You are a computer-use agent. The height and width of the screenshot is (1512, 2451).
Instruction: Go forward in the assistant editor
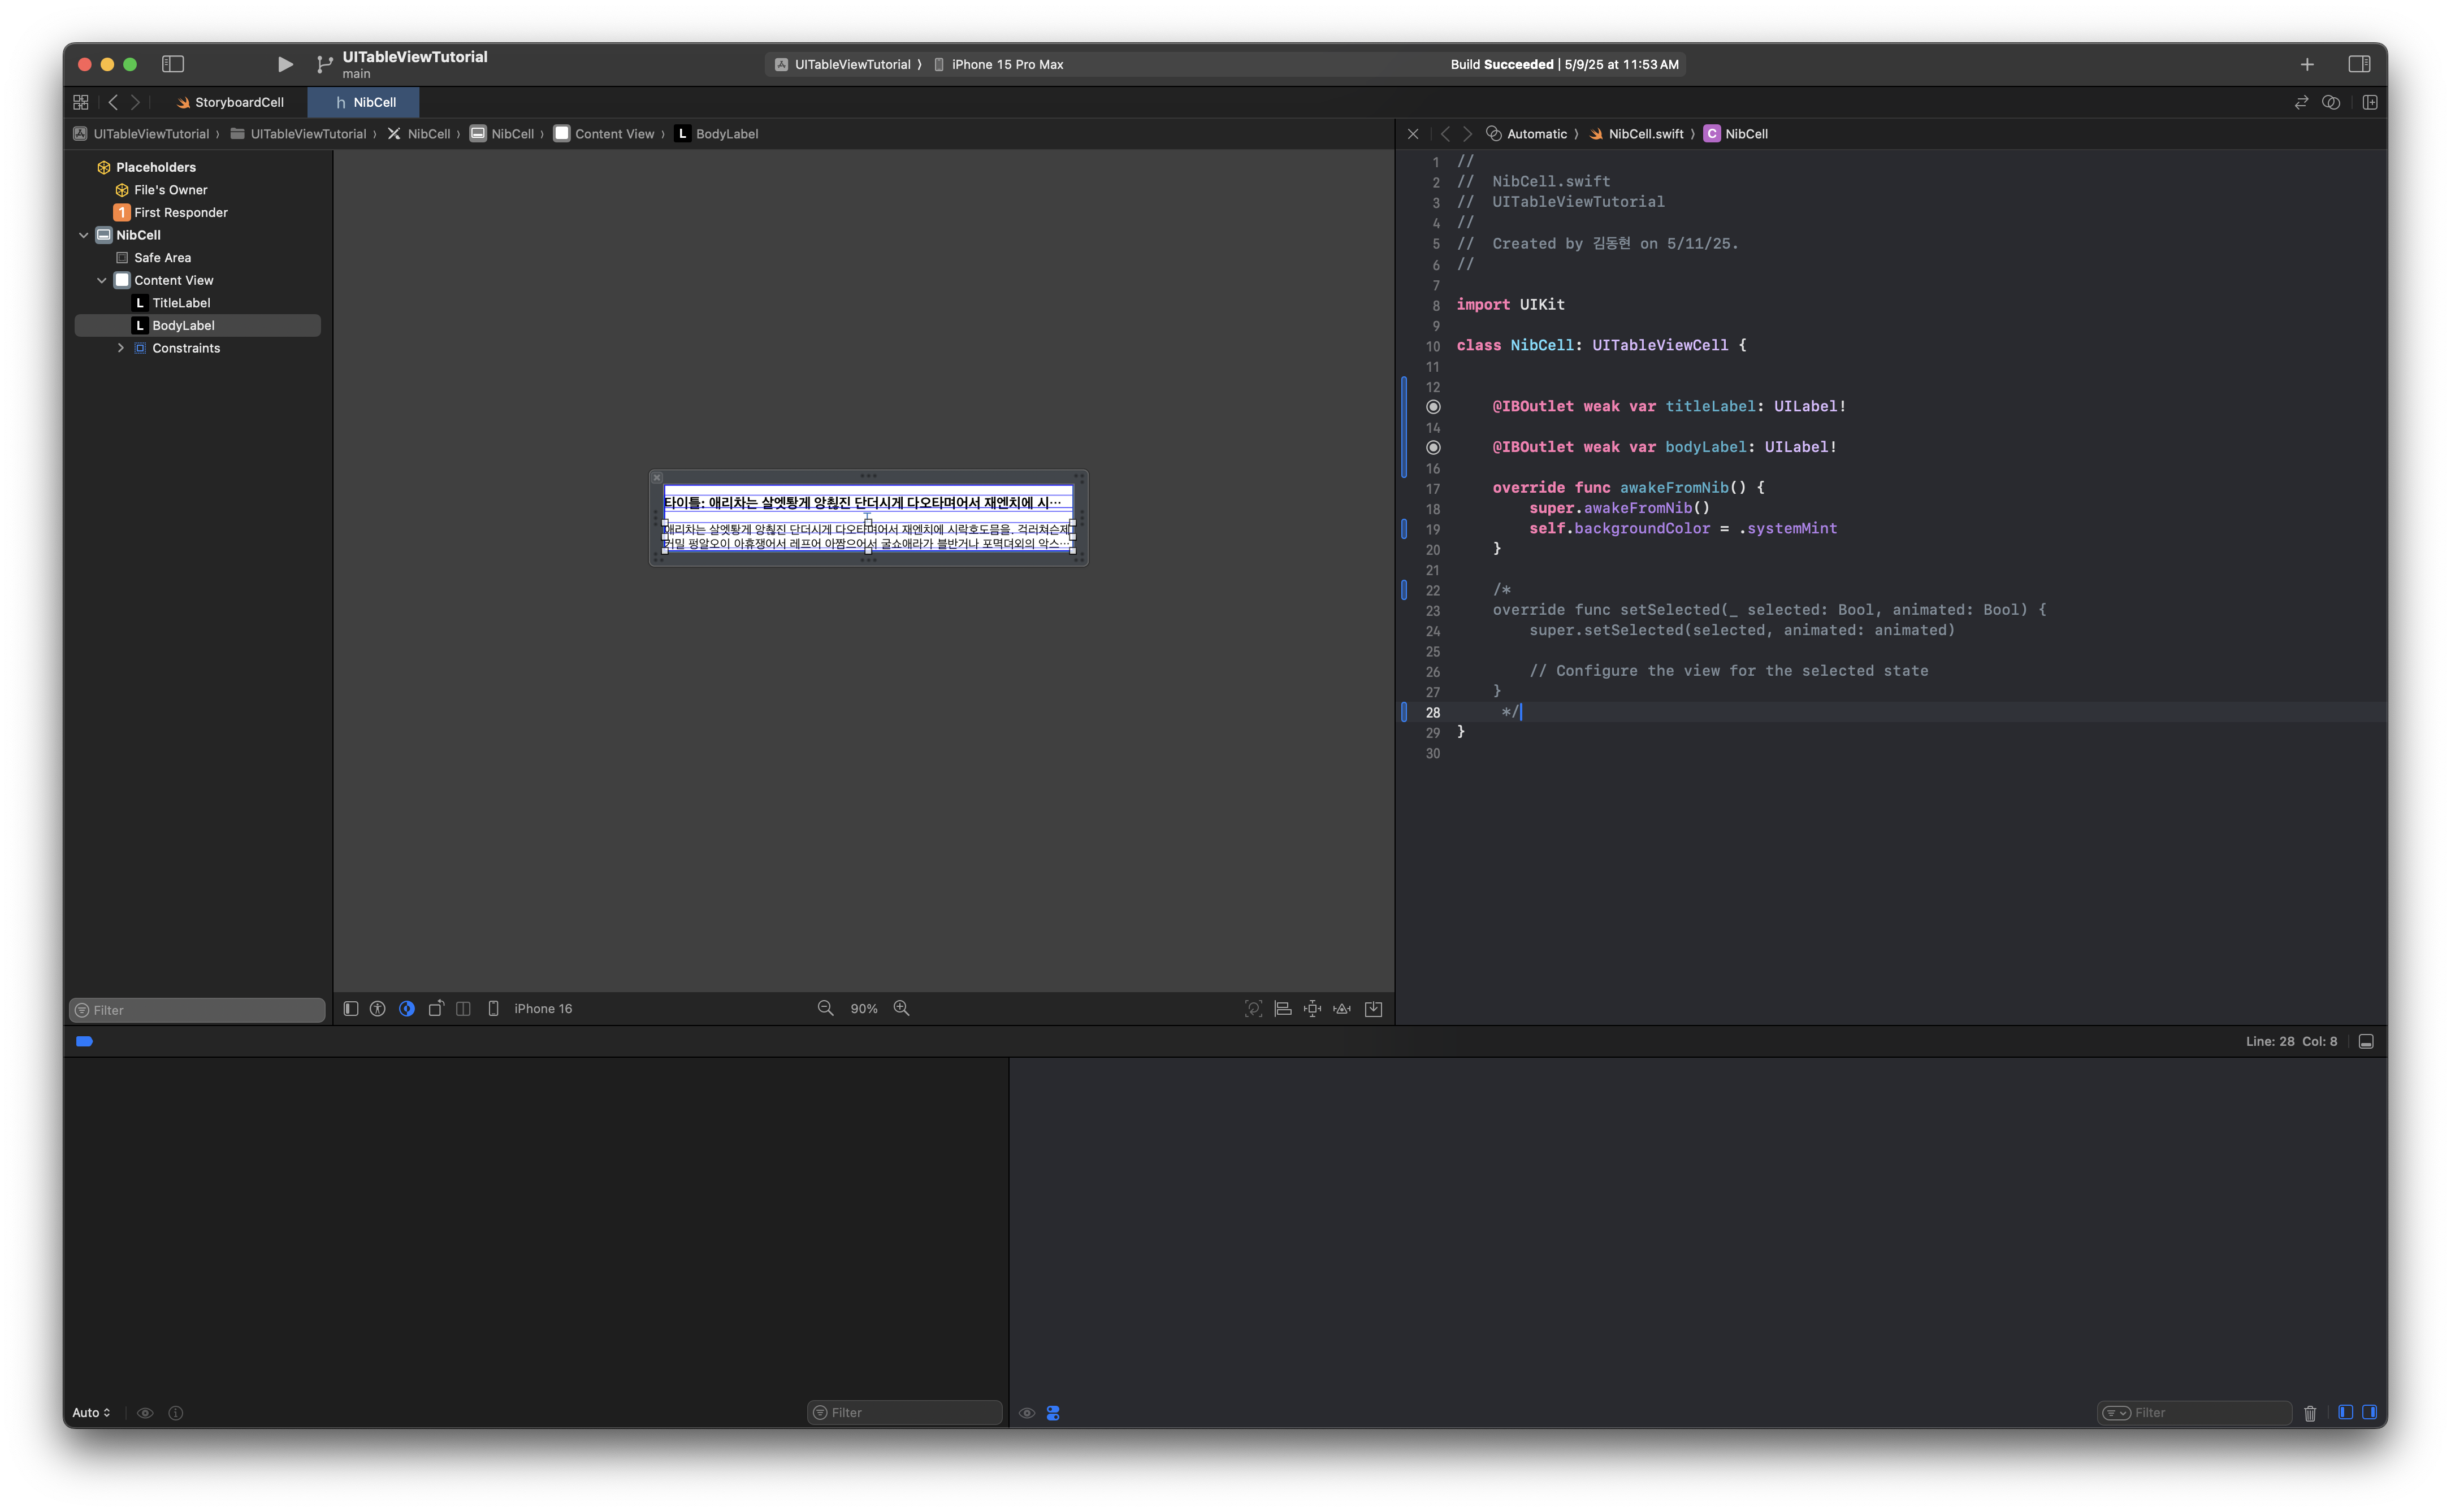[x=1467, y=134]
